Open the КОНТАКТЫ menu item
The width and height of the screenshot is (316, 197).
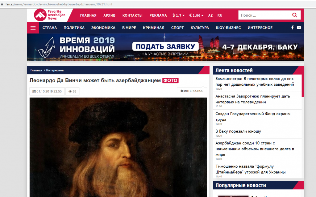pyautogui.click(x=132, y=15)
